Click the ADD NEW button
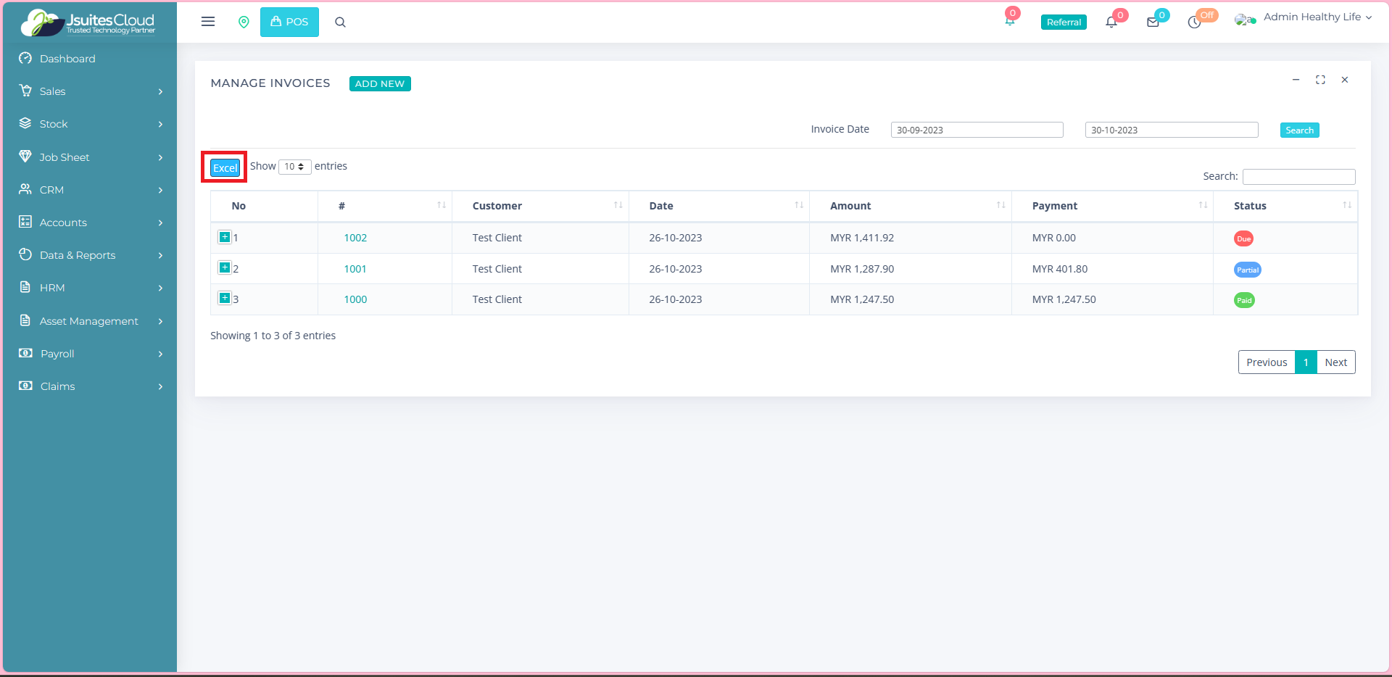The width and height of the screenshot is (1392, 677). click(x=380, y=84)
